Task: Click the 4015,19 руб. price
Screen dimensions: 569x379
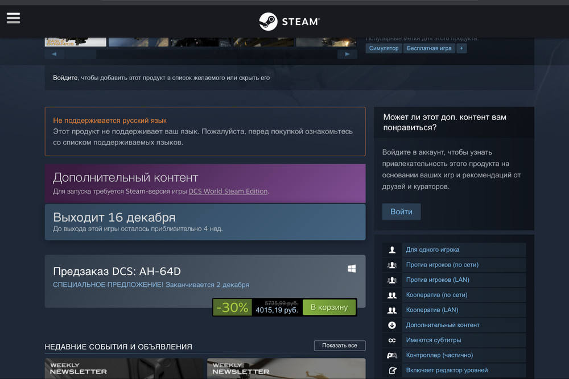Action: (277, 310)
